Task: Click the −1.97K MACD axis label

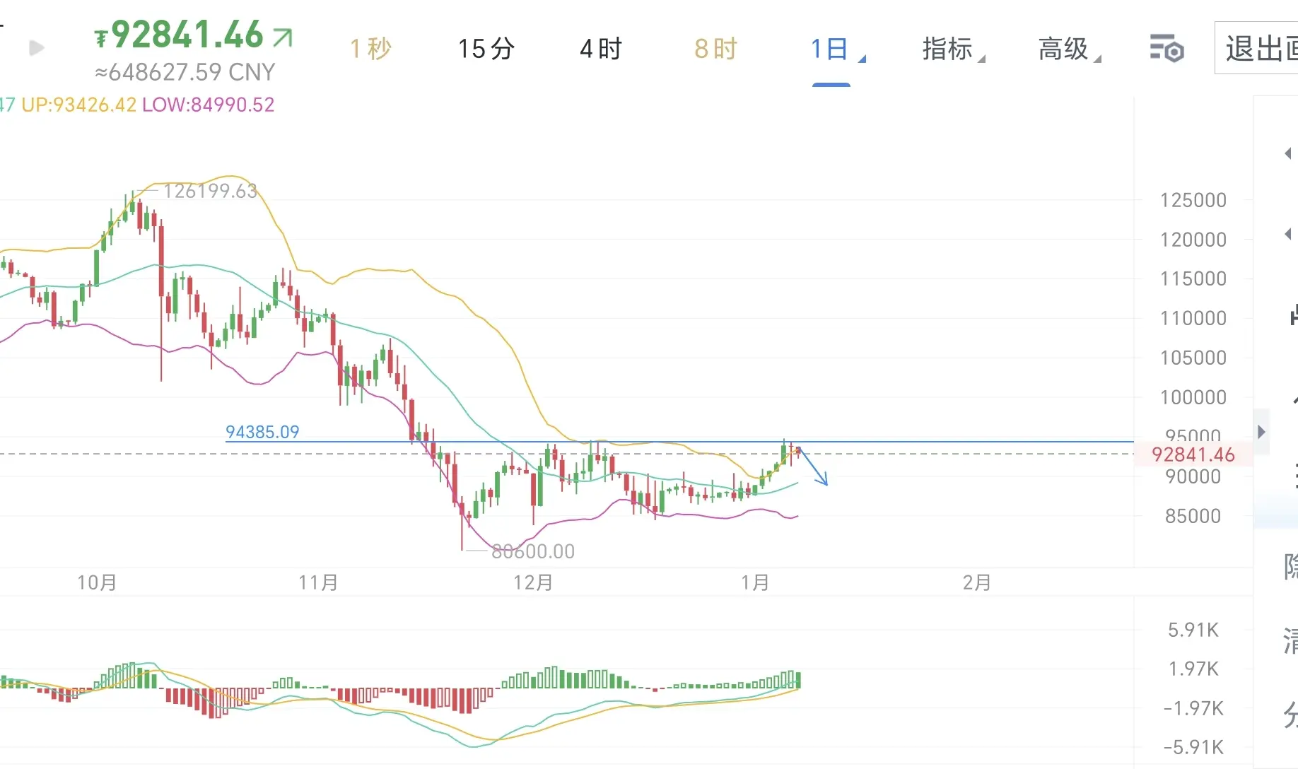Action: tap(1193, 708)
